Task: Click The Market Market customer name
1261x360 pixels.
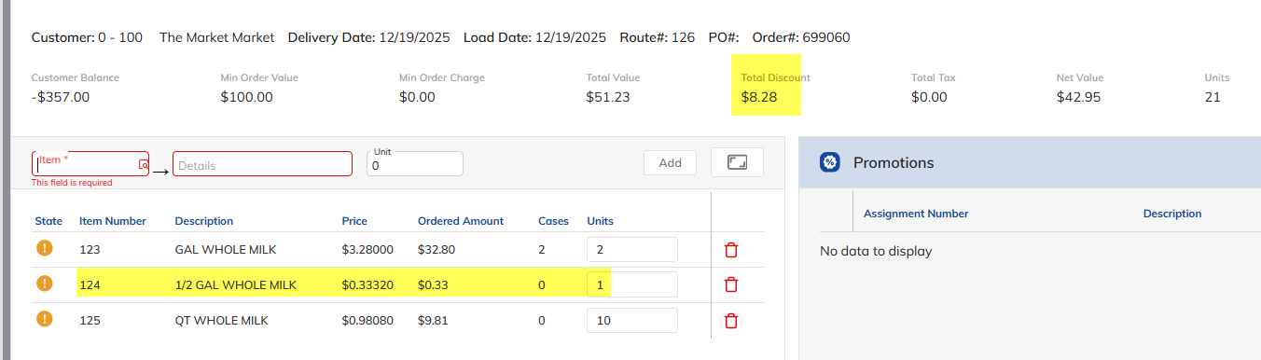Action: [x=217, y=37]
